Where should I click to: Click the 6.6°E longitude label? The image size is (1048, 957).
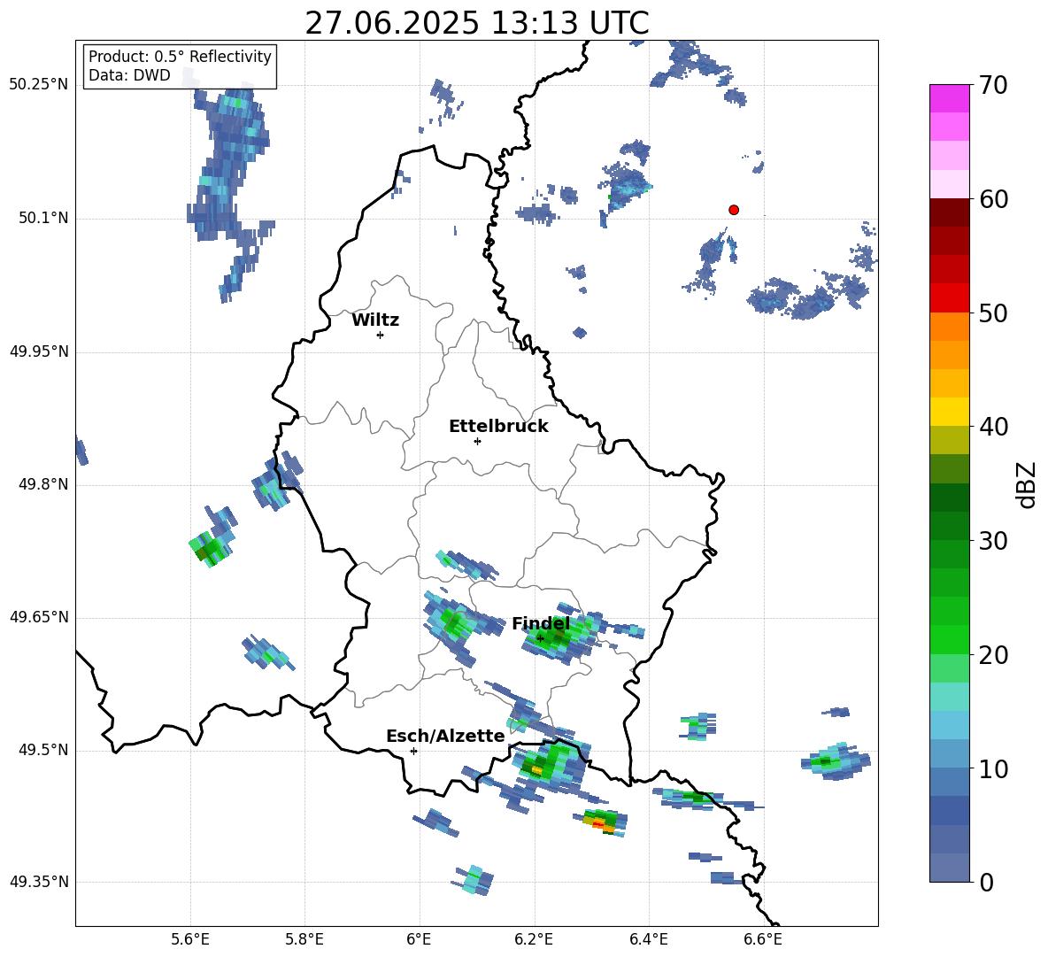tap(763, 939)
